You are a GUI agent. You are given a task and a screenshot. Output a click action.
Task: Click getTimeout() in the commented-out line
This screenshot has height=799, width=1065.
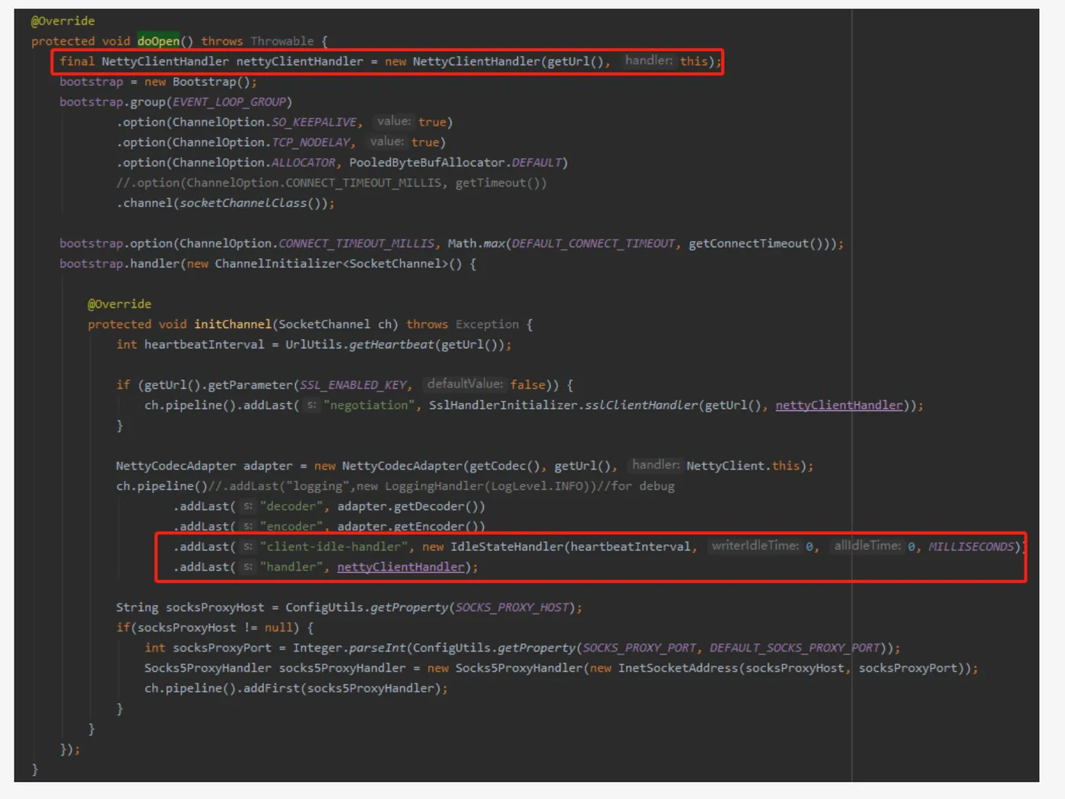(x=498, y=183)
